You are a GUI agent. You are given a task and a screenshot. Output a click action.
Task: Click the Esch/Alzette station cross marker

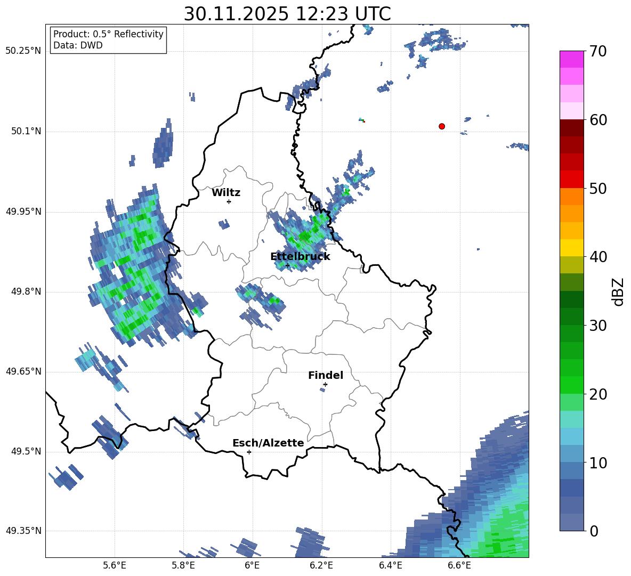click(x=249, y=452)
